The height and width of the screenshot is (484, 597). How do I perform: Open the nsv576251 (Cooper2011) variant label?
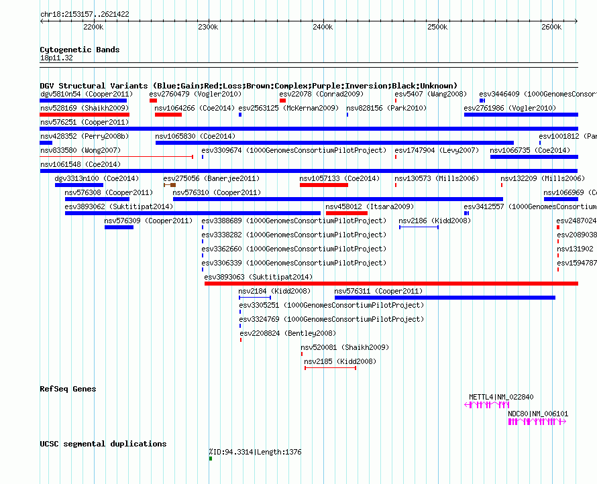pos(85,122)
